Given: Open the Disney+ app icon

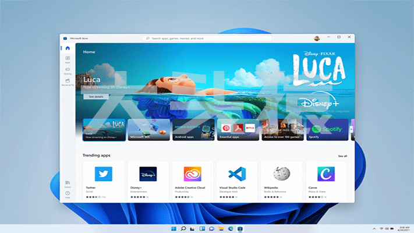Looking at the screenshot, I should click(148, 174).
